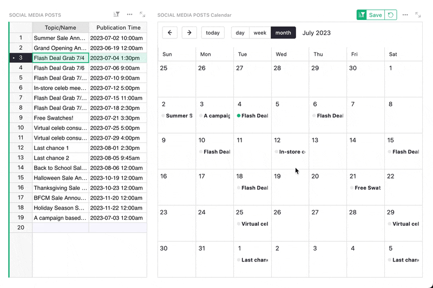433x288 pixels.
Task: Select the Publication Time column header
Action: [x=117, y=28]
